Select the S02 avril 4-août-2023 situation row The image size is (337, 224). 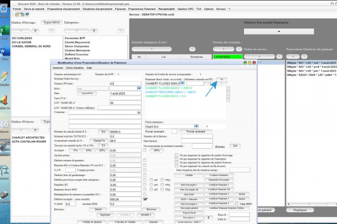pyautogui.click(x=311, y=67)
